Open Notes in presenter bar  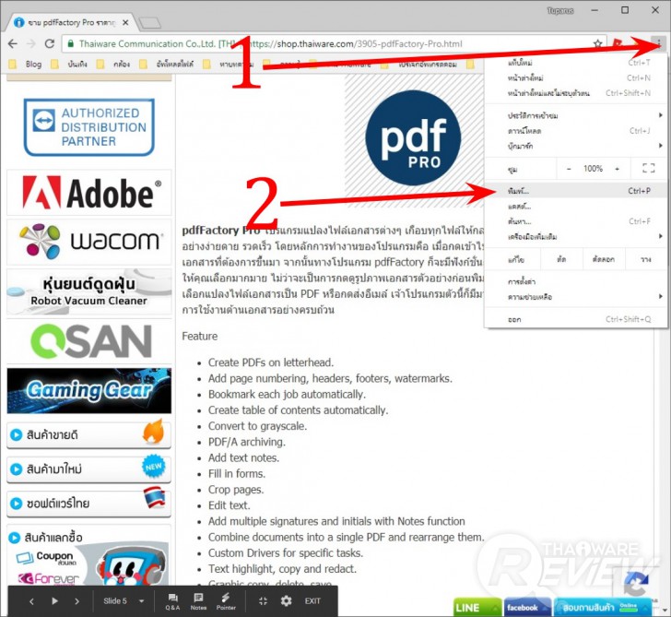[198, 601]
